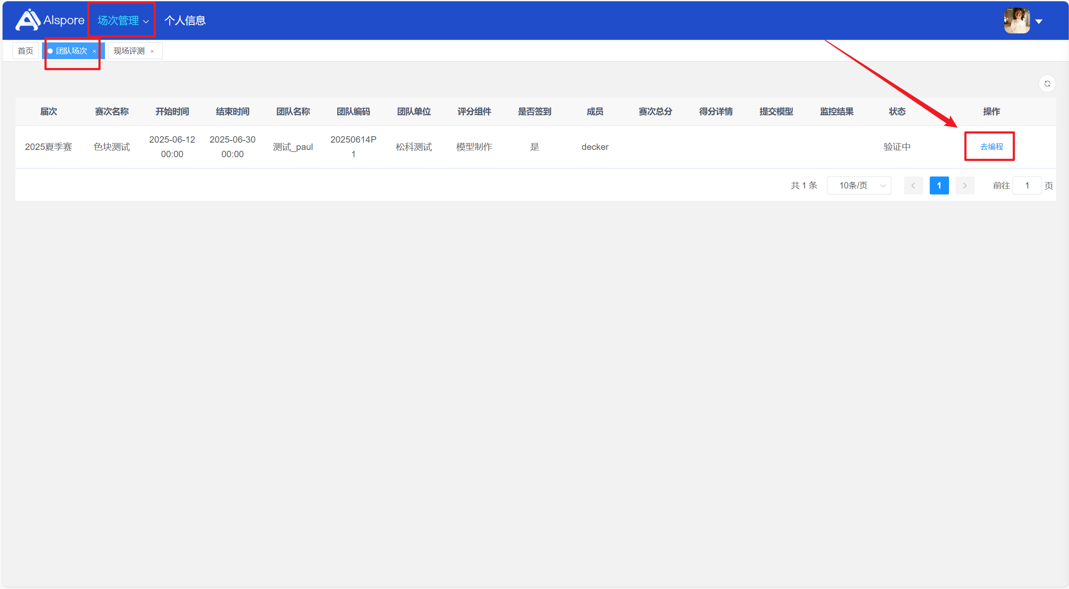1069x589 pixels.
Task: Go to next page arrow
Action: click(965, 185)
